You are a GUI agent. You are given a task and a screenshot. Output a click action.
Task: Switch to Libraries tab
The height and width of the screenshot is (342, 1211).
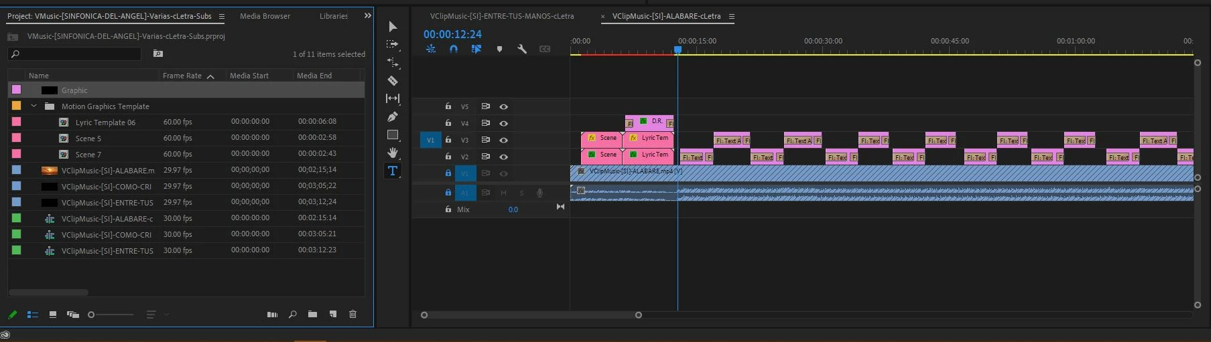pos(334,16)
